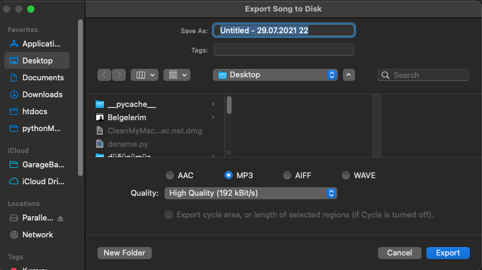Click the Applications icon in Favorites
Viewport: 482px width, 270px height.
pyautogui.click(x=15, y=44)
